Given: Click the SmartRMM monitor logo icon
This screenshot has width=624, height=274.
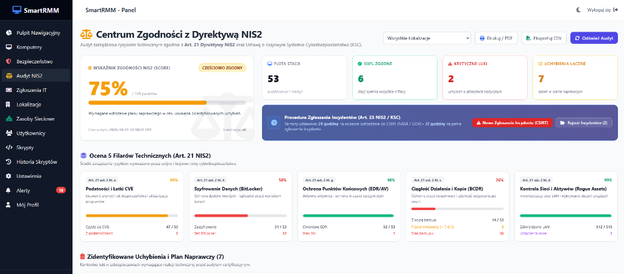Looking at the screenshot, I should (17, 10).
